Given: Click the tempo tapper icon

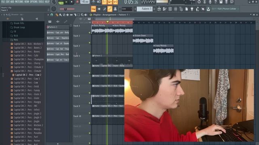Looking at the screenshot, I should click(197, 9).
